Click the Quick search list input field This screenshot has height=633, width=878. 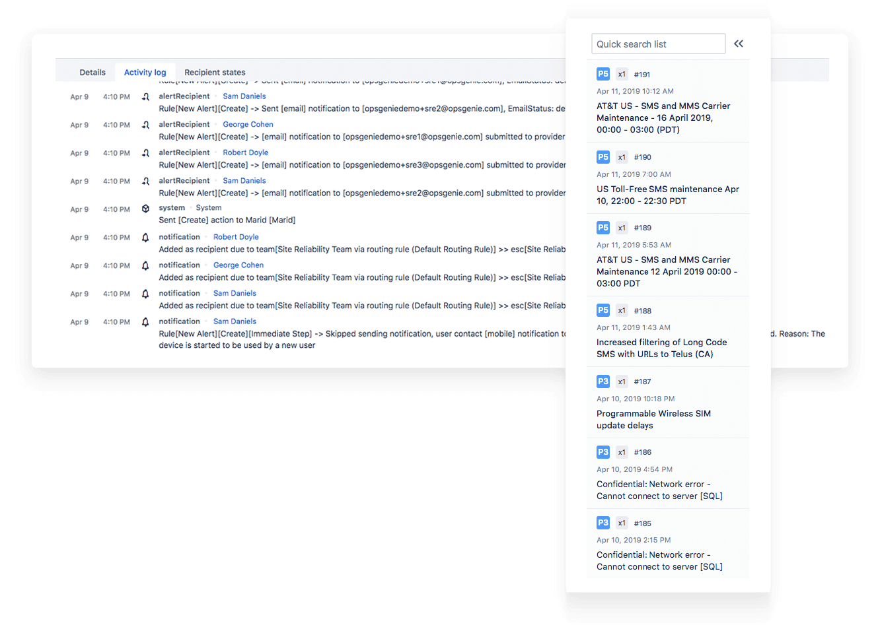[658, 43]
